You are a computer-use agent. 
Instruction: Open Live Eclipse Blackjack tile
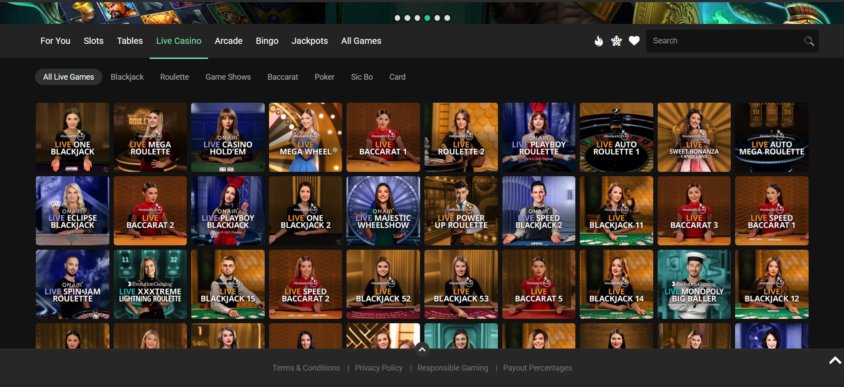click(73, 211)
